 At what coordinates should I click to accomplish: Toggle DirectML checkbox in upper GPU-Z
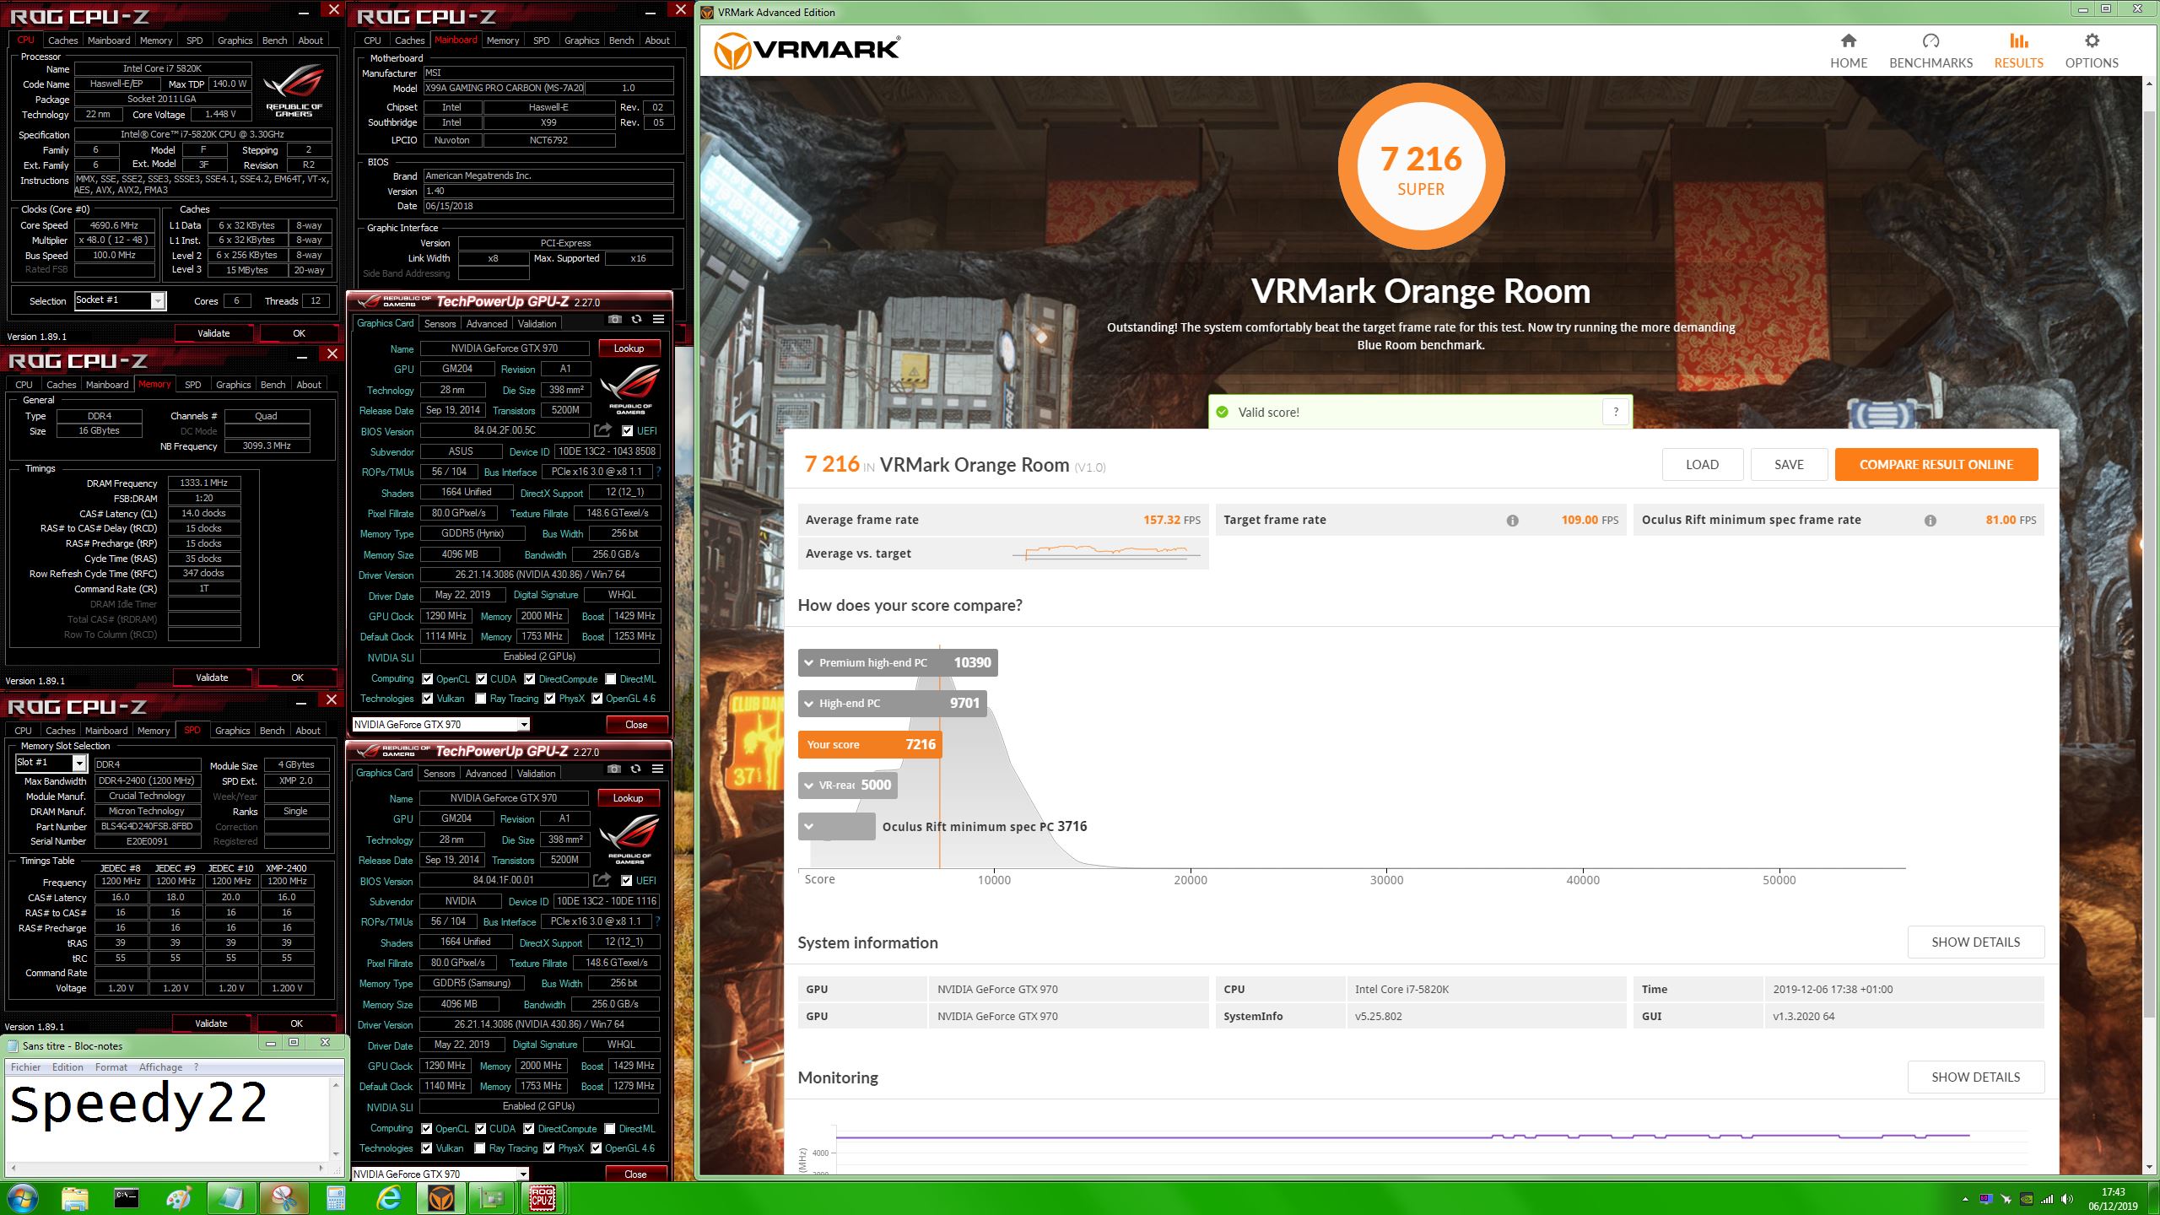(x=611, y=679)
